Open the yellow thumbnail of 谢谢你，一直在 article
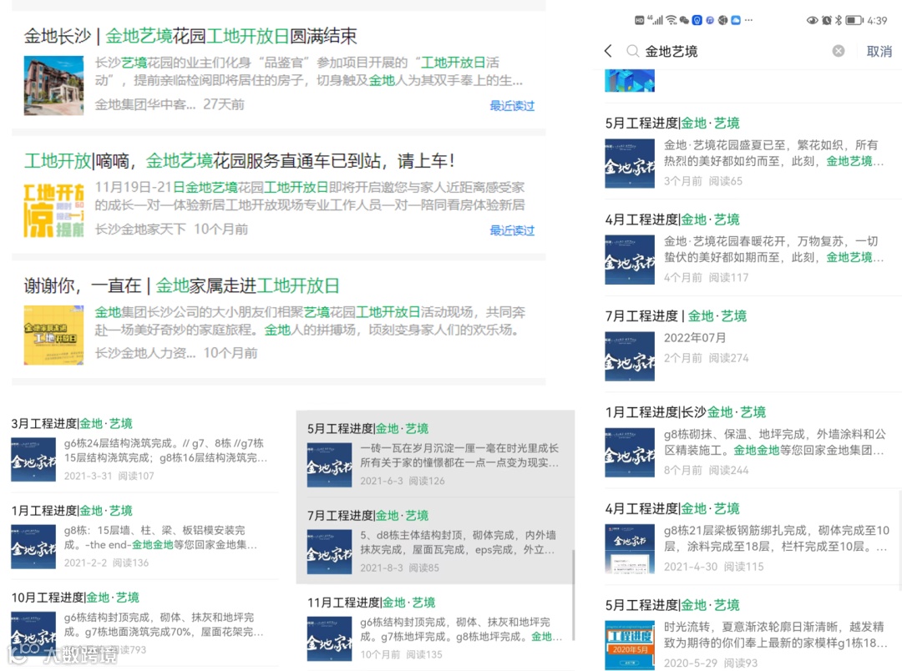 tap(53, 335)
